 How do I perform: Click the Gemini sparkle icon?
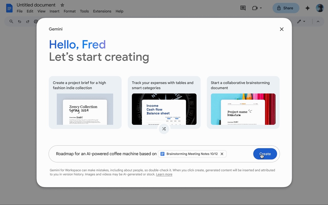pyautogui.click(x=307, y=8)
